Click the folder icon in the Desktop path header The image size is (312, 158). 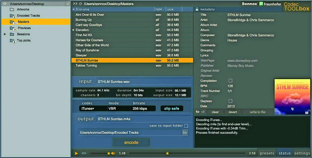click(x=68, y=4)
